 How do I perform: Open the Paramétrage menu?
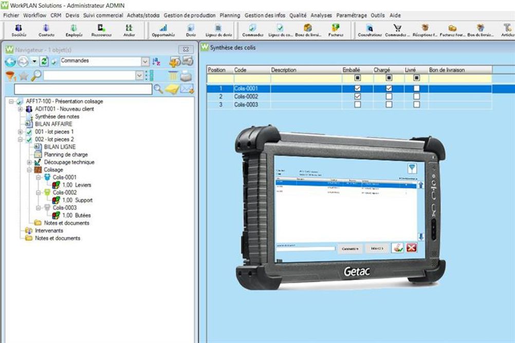click(352, 15)
